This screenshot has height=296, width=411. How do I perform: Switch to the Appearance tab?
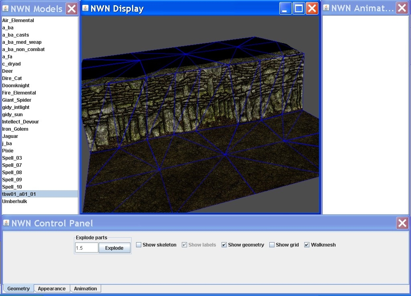pos(52,289)
